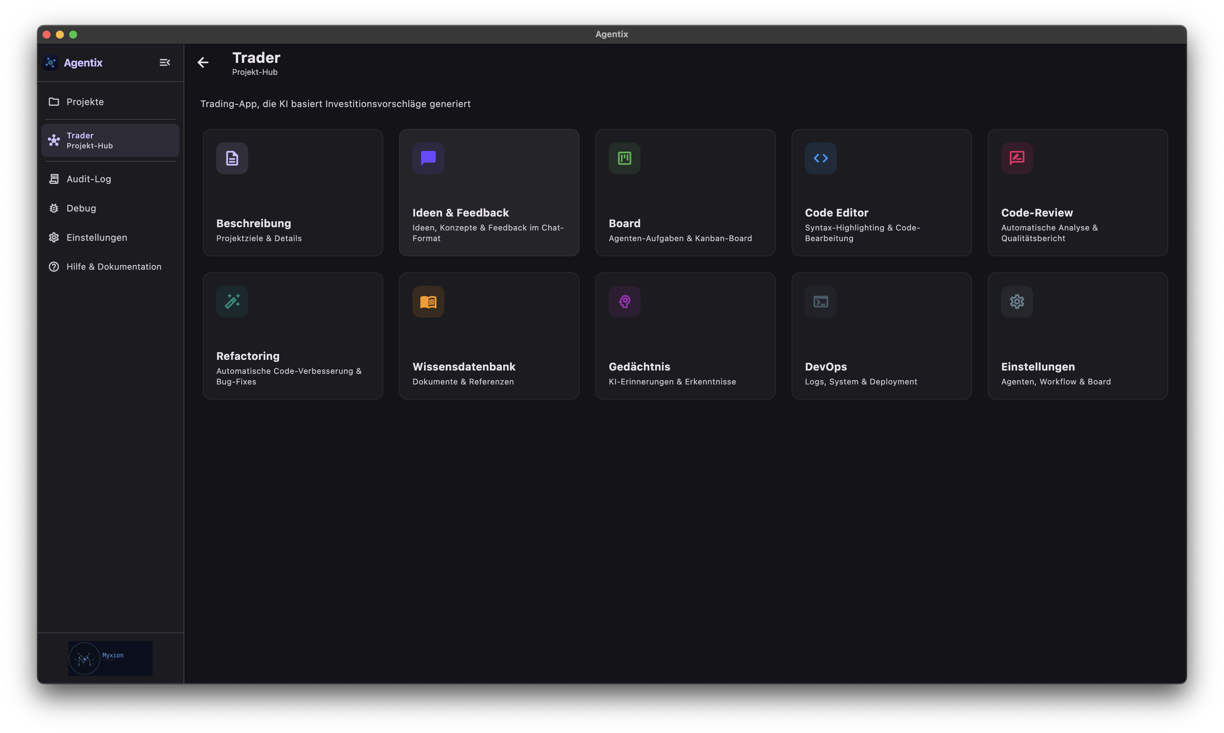
Task: Click the Projekt-Hub subtitle under Trader heading
Action: (254, 72)
